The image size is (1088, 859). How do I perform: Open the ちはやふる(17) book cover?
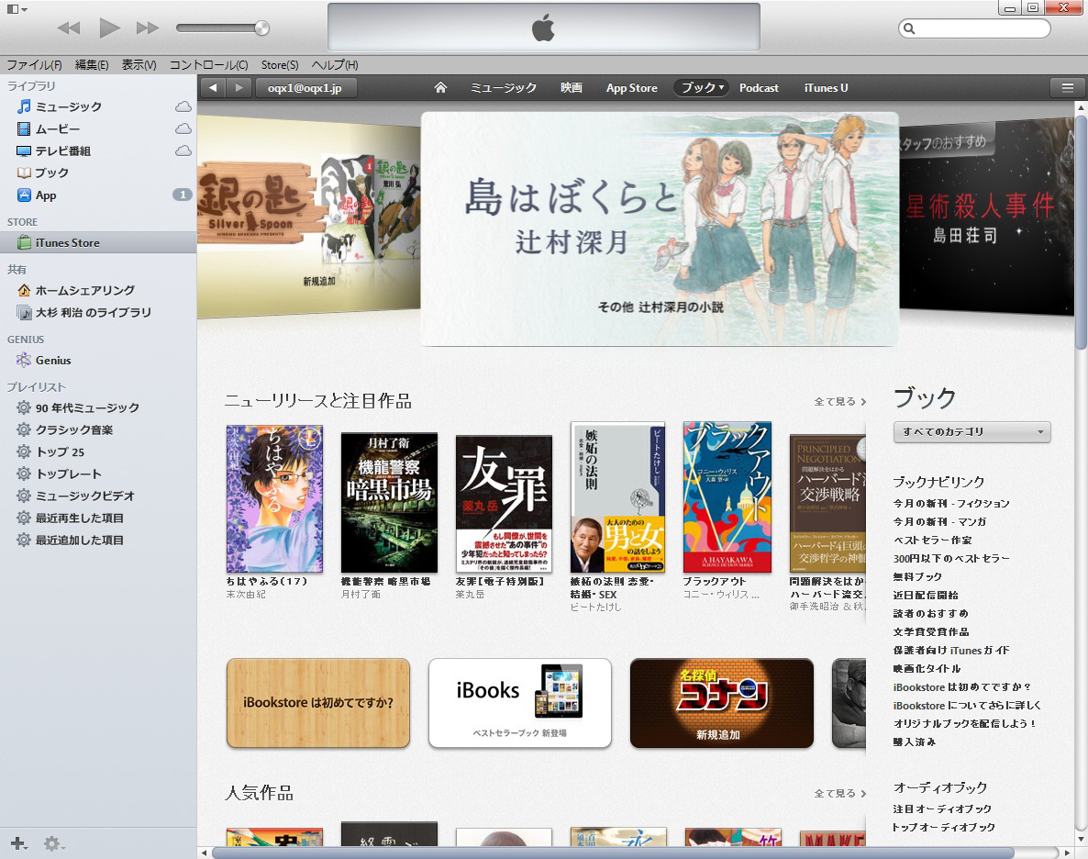[x=274, y=498]
